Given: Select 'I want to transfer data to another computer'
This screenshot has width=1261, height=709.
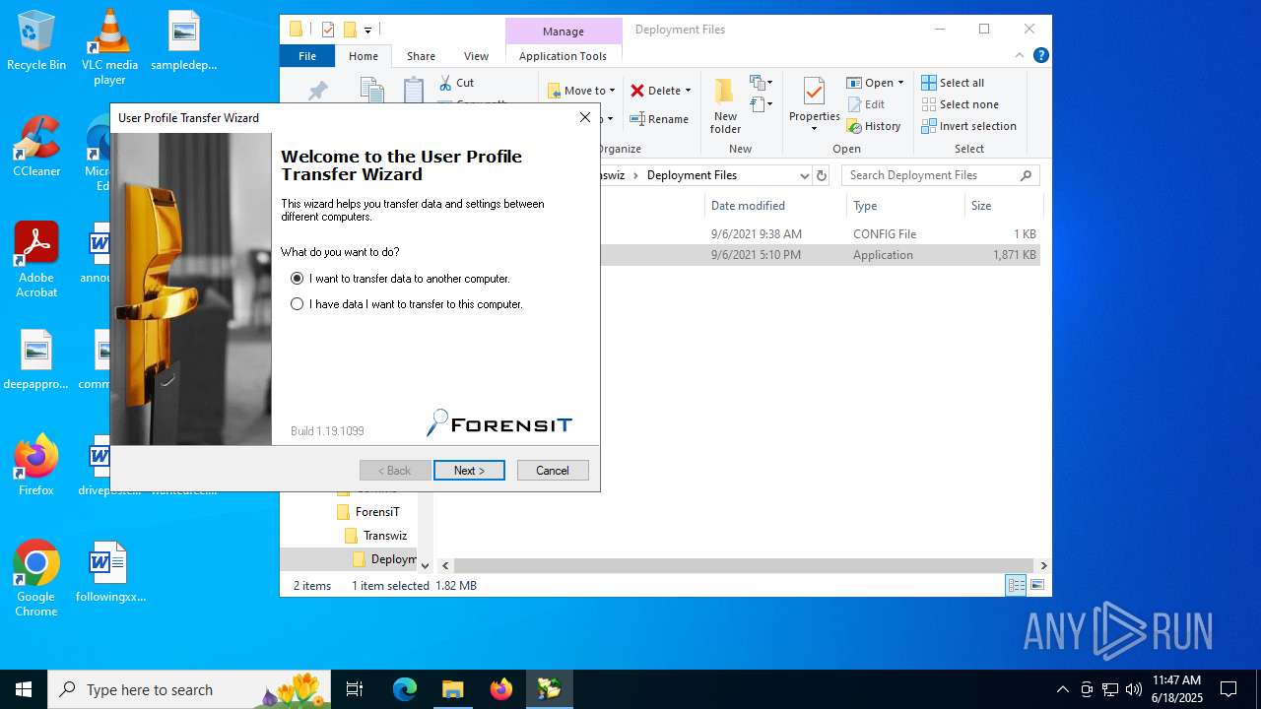Looking at the screenshot, I should (x=400, y=279).
